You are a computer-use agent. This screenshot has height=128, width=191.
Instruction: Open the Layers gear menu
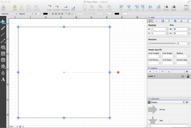tap(187, 72)
